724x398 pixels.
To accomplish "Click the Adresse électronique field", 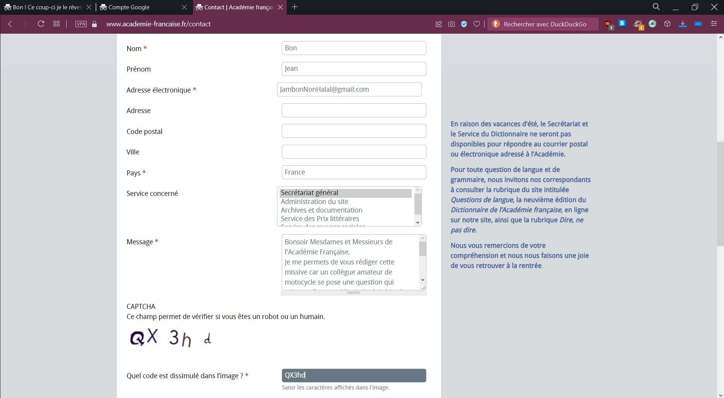I will click(x=349, y=89).
